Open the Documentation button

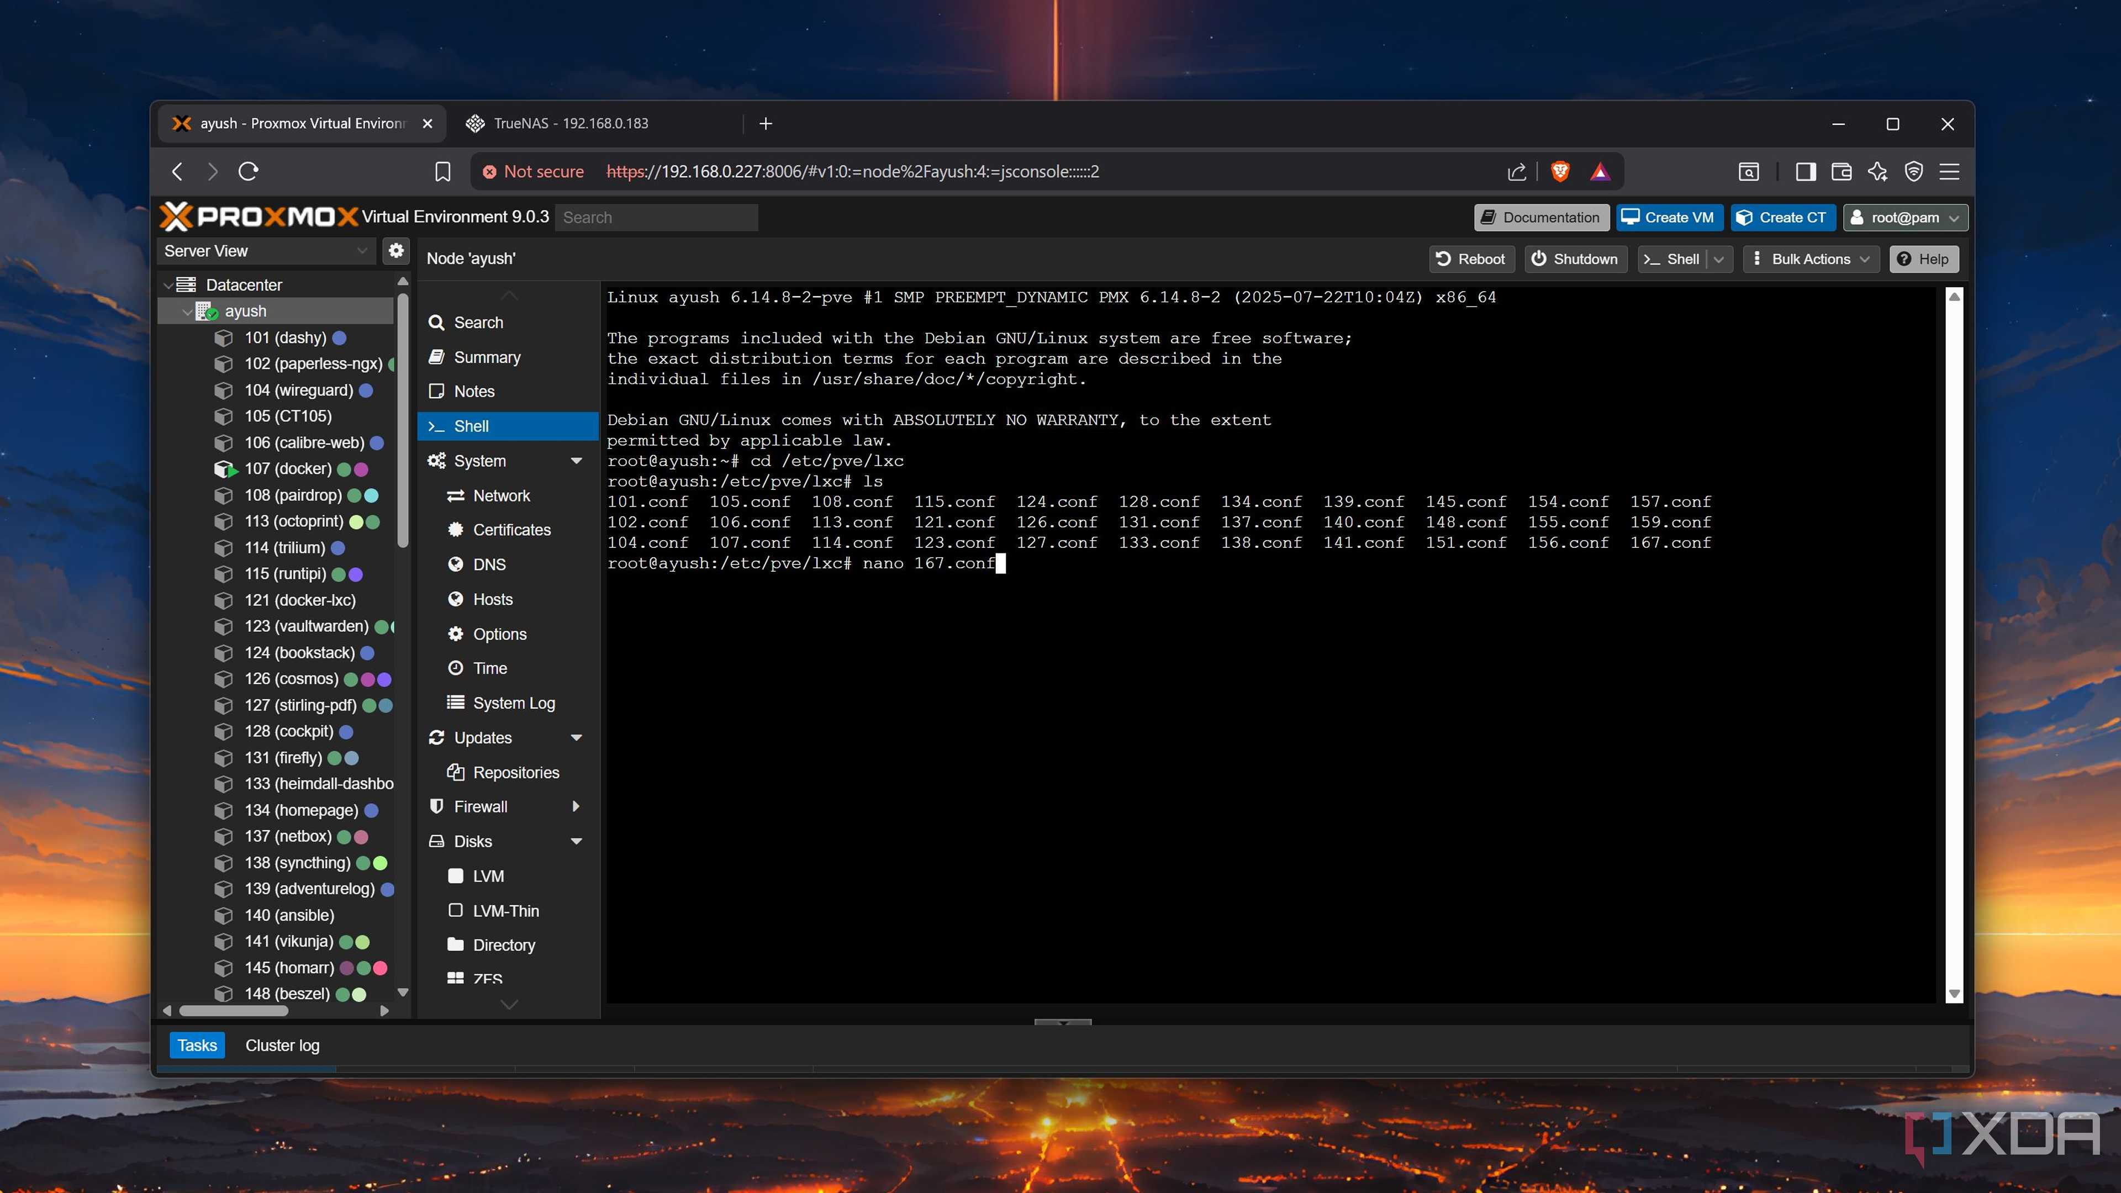pyautogui.click(x=1540, y=218)
